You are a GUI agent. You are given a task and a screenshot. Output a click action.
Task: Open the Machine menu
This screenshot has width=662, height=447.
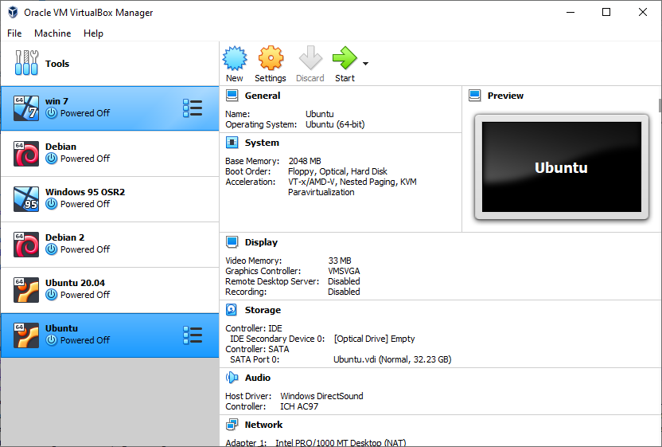[x=53, y=33]
